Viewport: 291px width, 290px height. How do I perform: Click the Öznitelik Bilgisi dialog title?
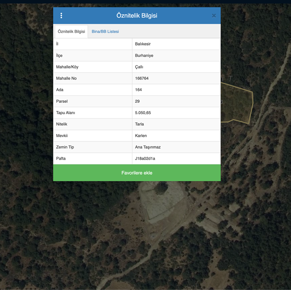click(x=137, y=16)
